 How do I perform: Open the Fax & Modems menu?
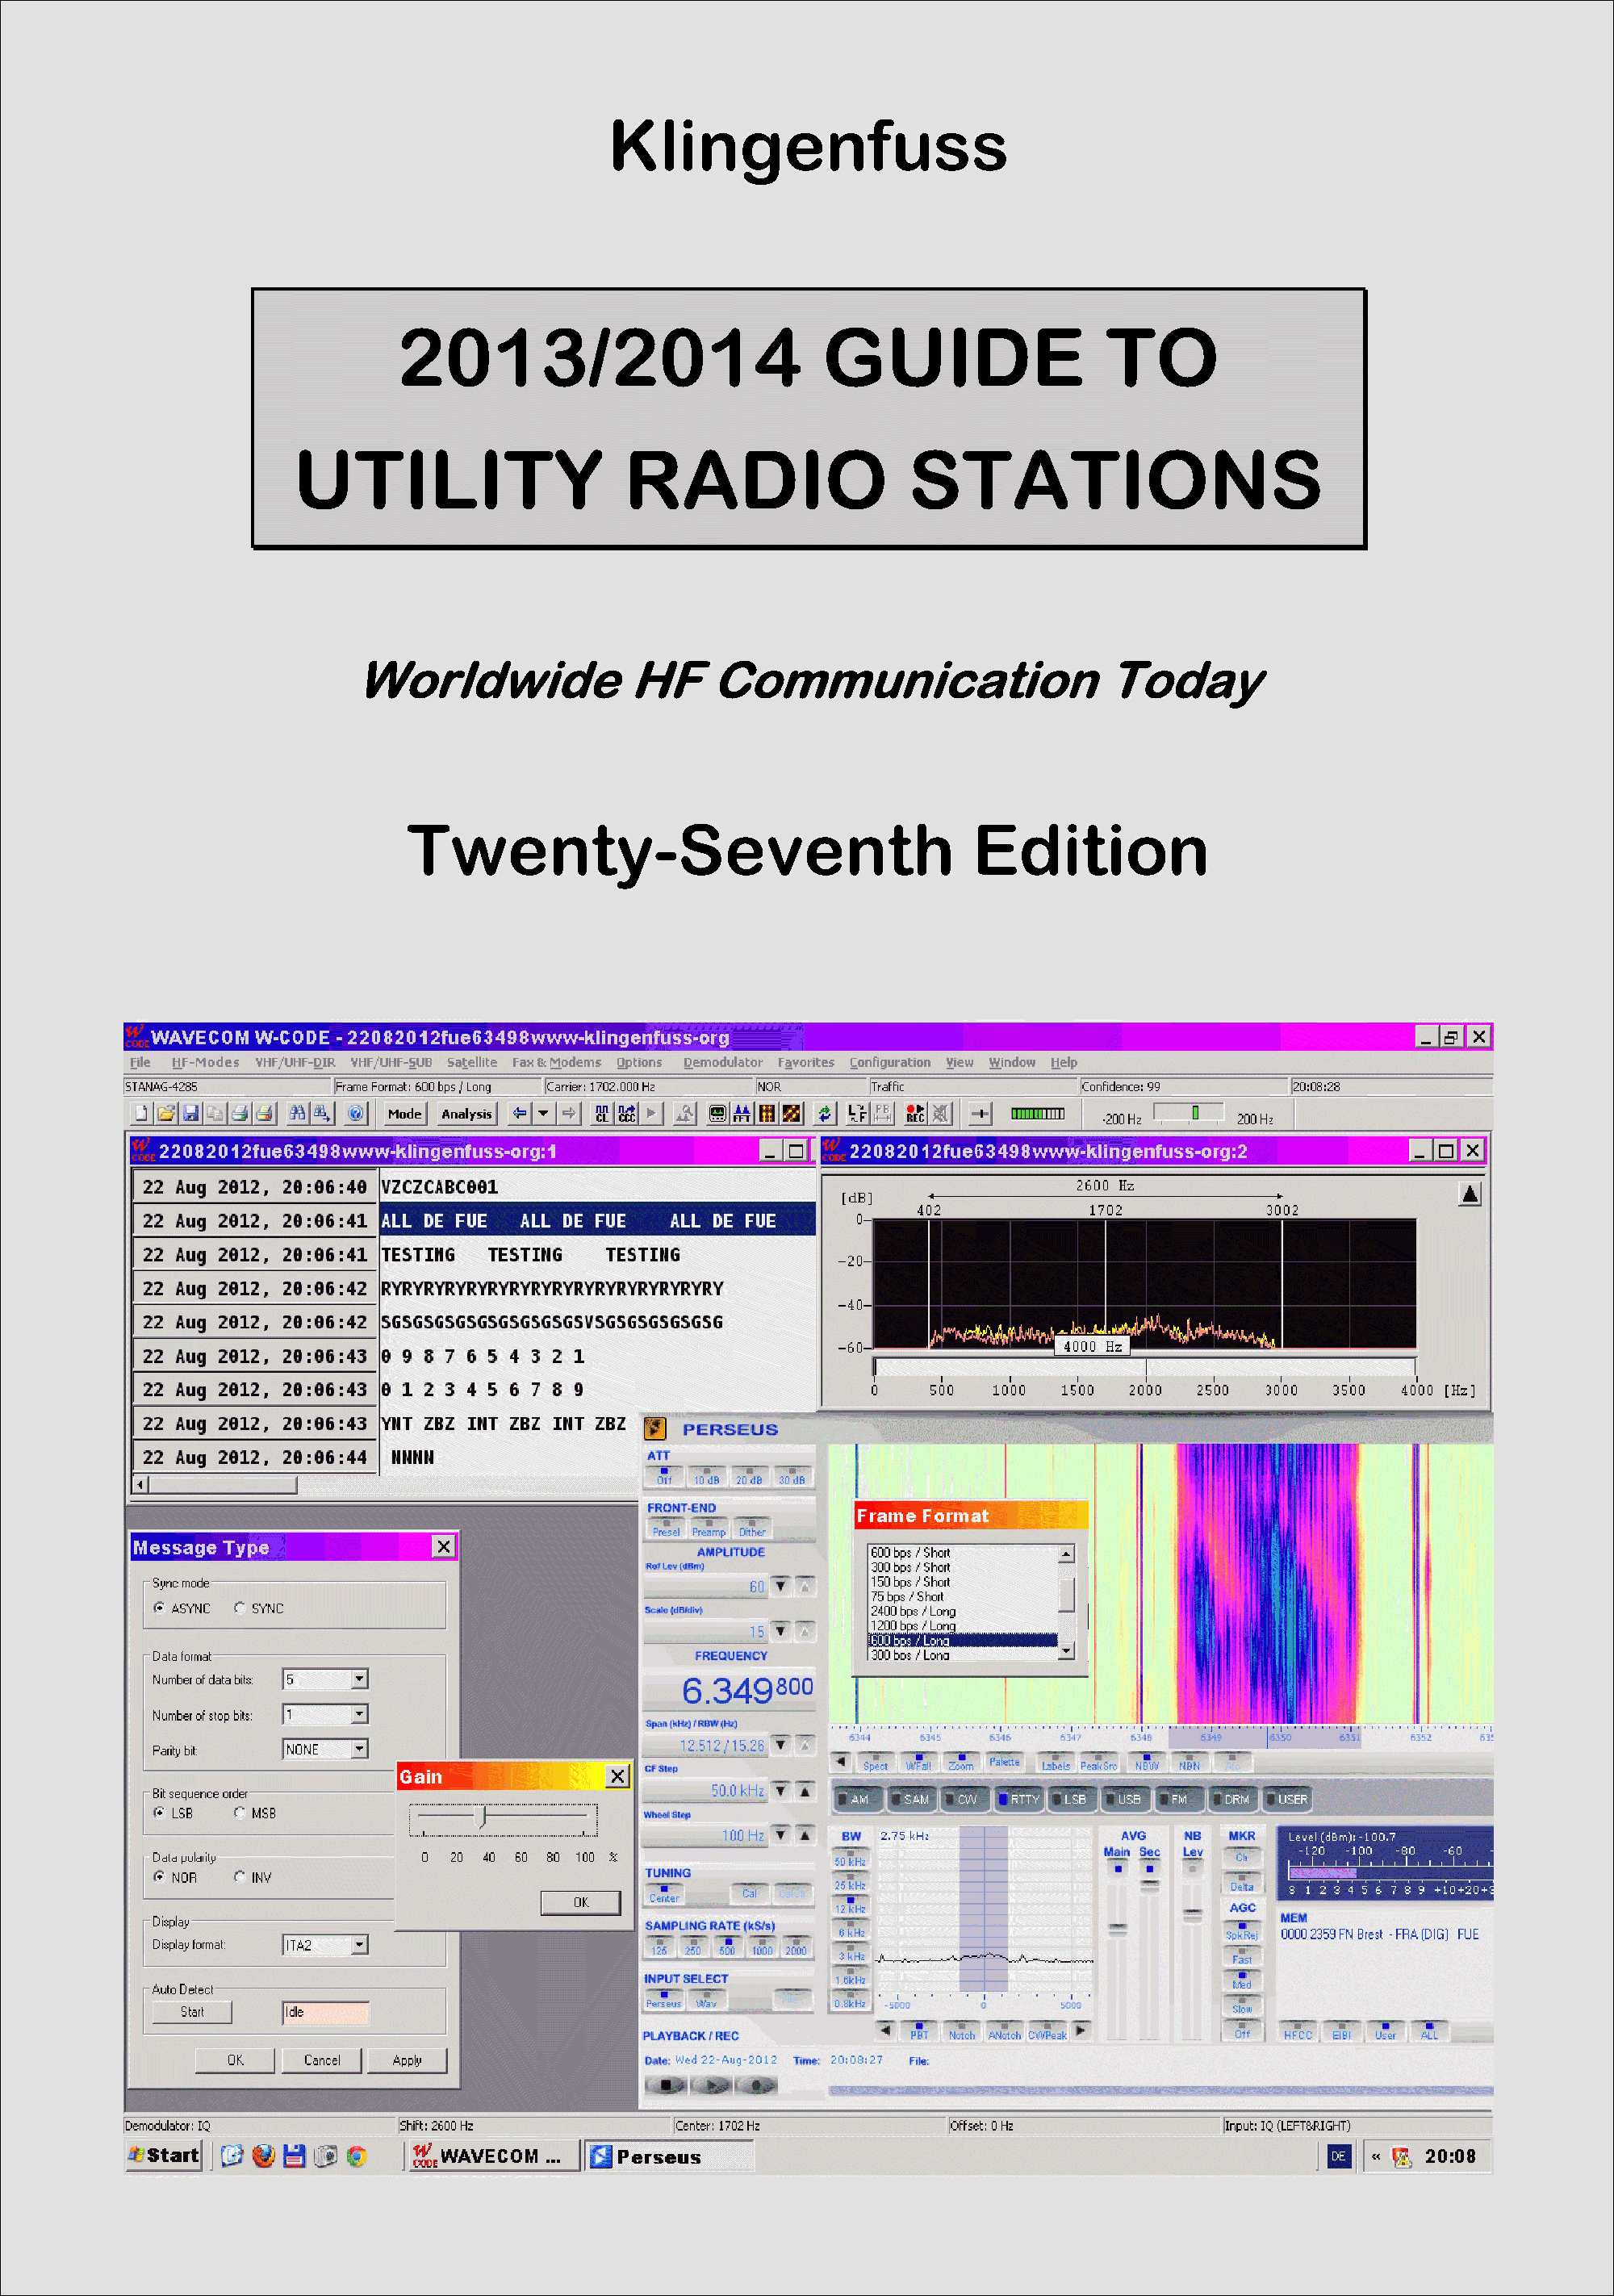[x=557, y=1062]
